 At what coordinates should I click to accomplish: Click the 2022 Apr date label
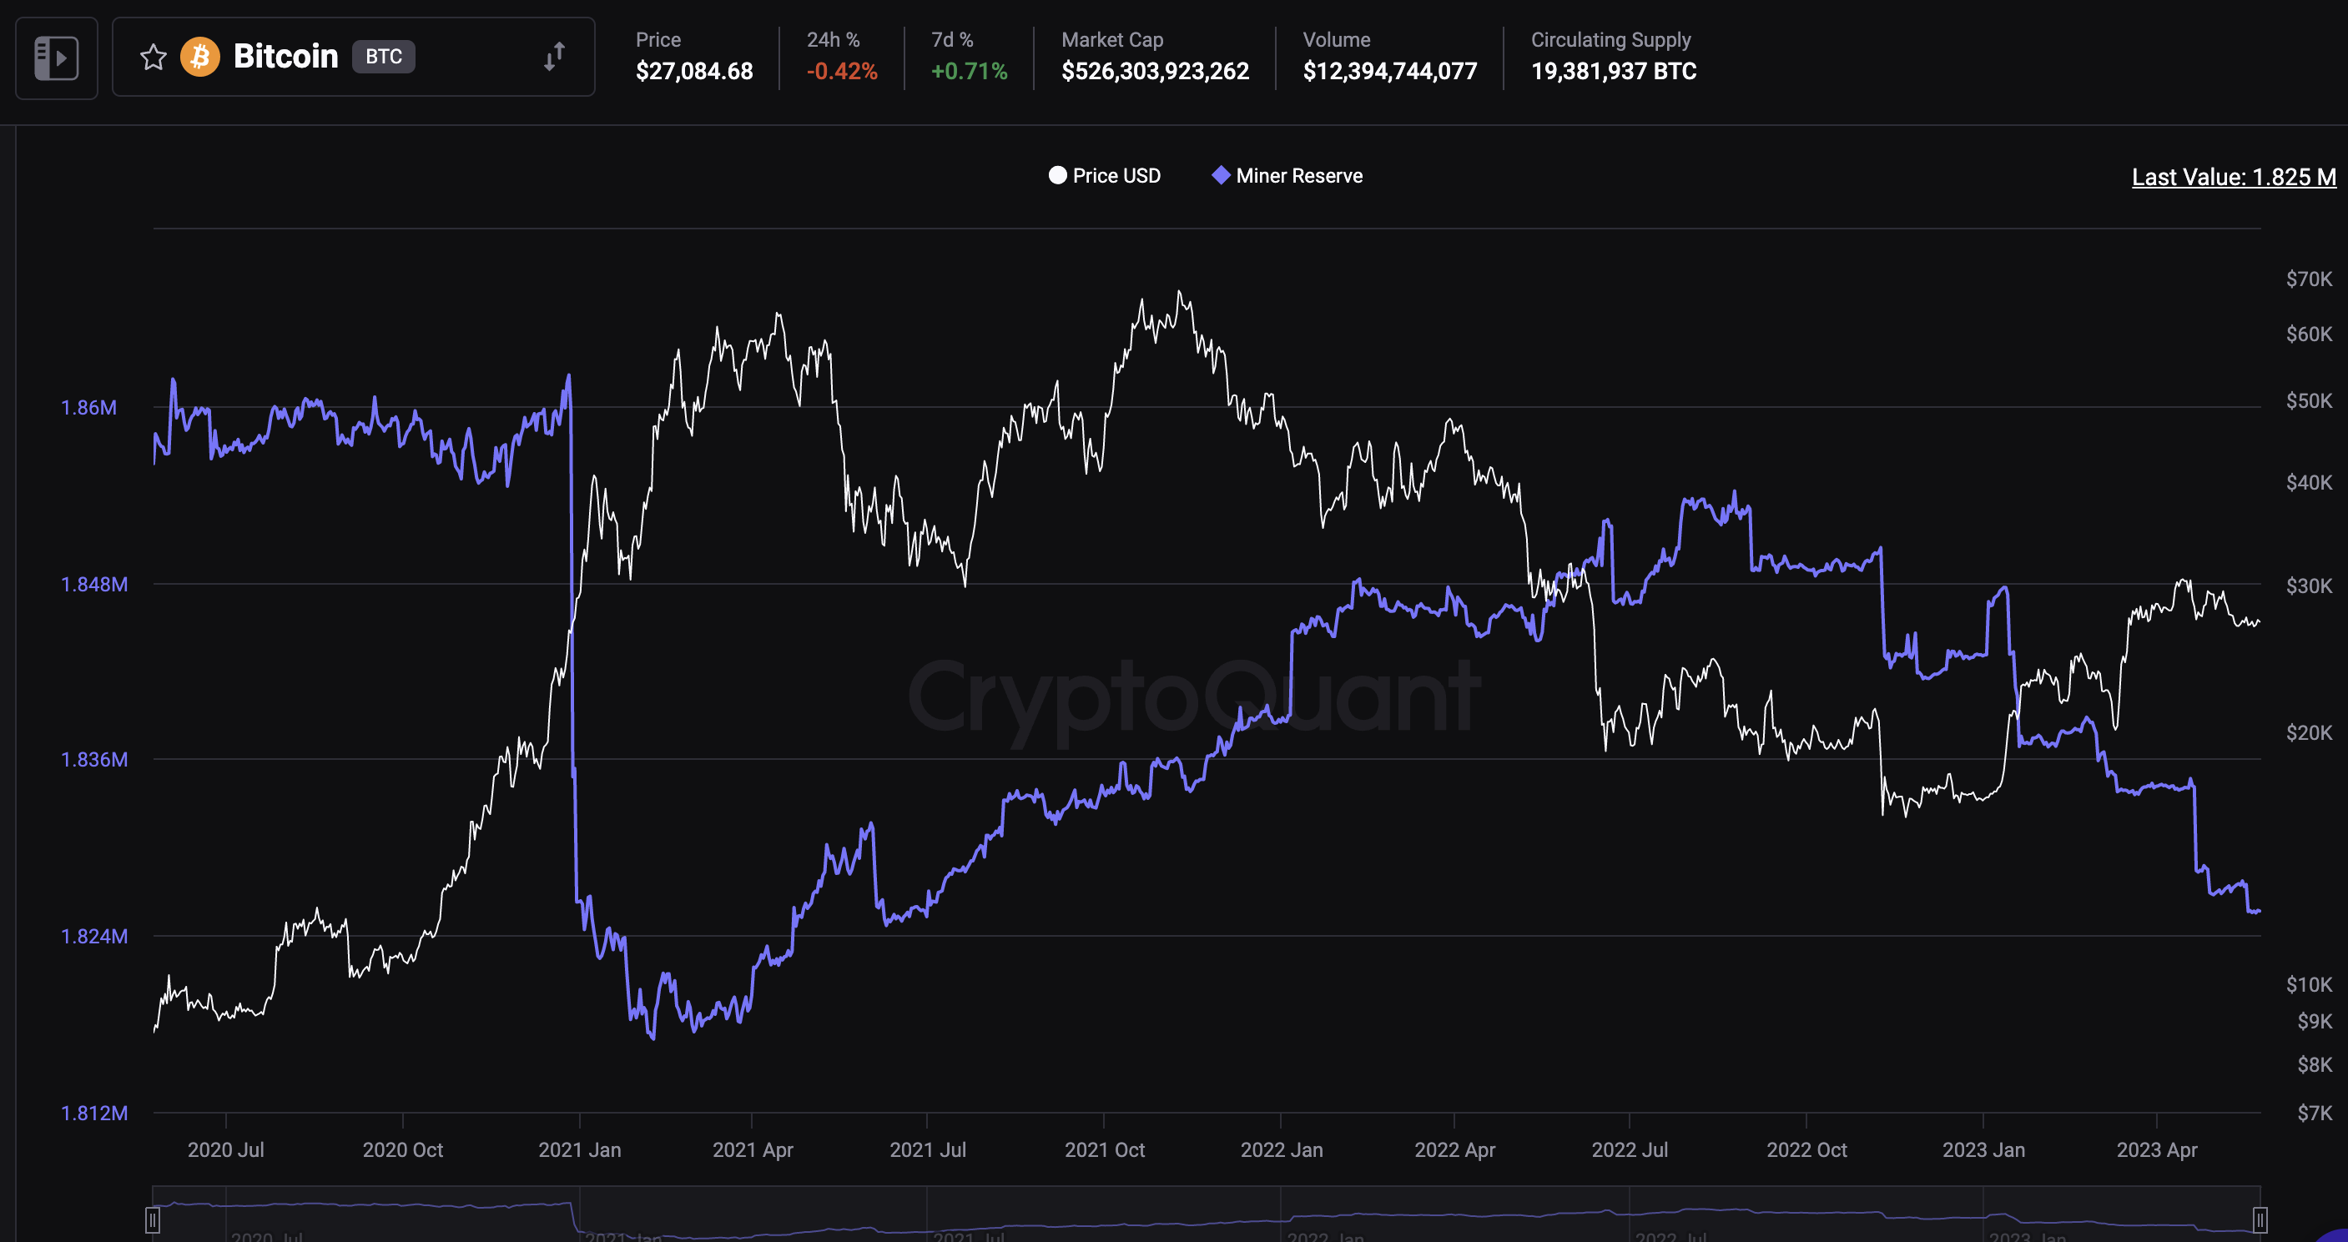coord(1454,1150)
